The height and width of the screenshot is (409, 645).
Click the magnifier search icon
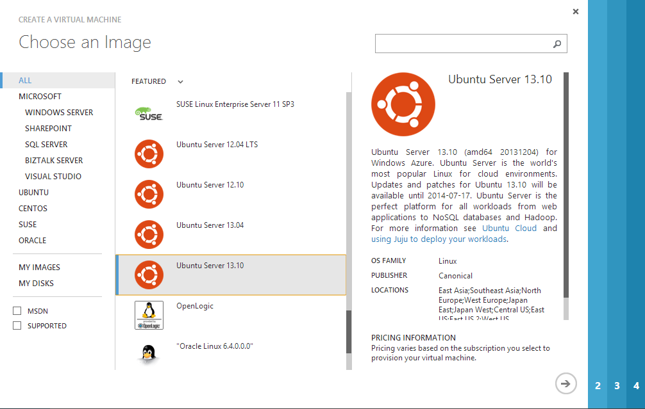point(557,44)
